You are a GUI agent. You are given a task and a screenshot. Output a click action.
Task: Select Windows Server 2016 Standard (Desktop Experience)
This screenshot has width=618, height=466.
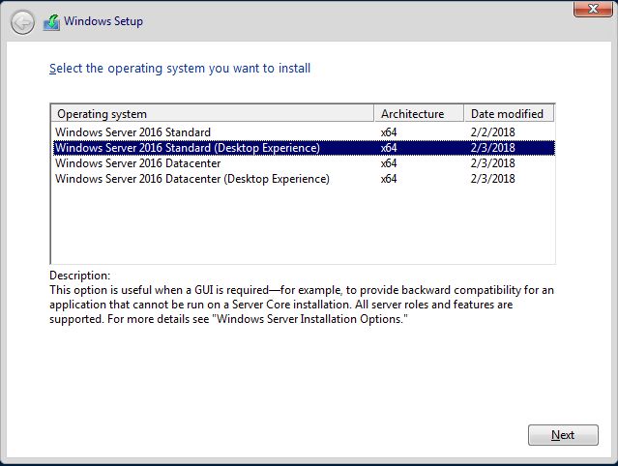pos(304,148)
